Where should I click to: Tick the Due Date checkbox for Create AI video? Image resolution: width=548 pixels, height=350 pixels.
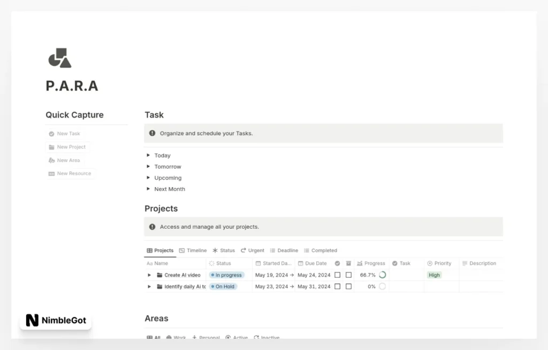point(337,275)
